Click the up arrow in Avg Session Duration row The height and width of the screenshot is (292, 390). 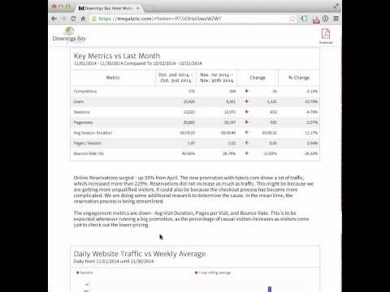(246, 132)
